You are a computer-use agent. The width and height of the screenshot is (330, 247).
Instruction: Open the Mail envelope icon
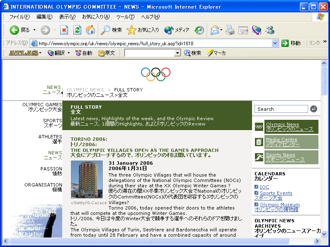coord(214,30)
